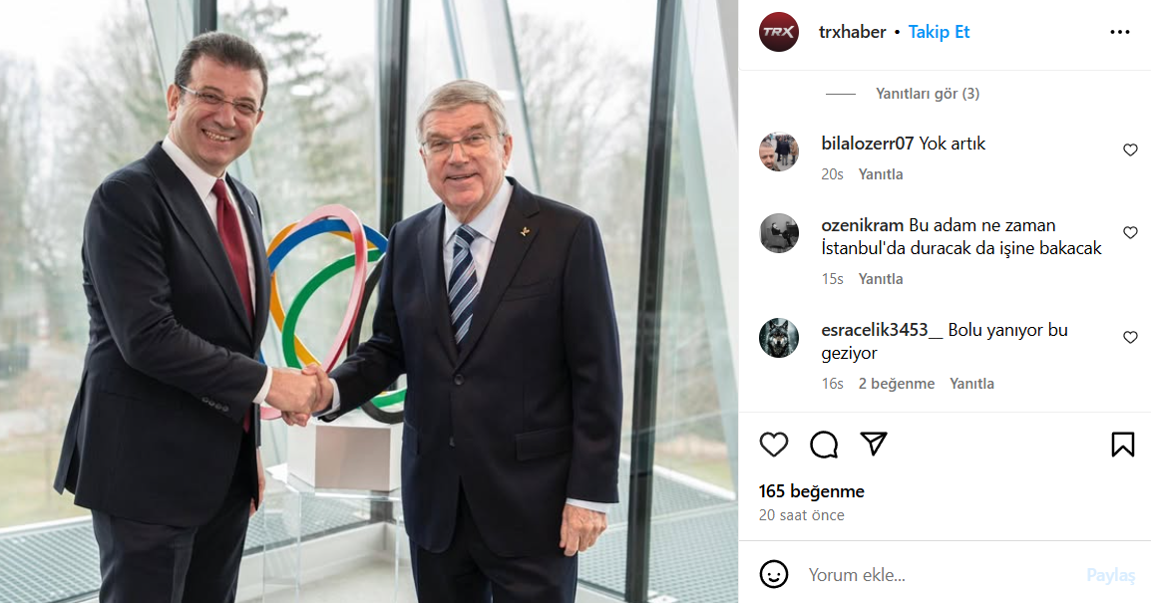
Task: Follow account via Takip Et
Action: coord(939,32)
